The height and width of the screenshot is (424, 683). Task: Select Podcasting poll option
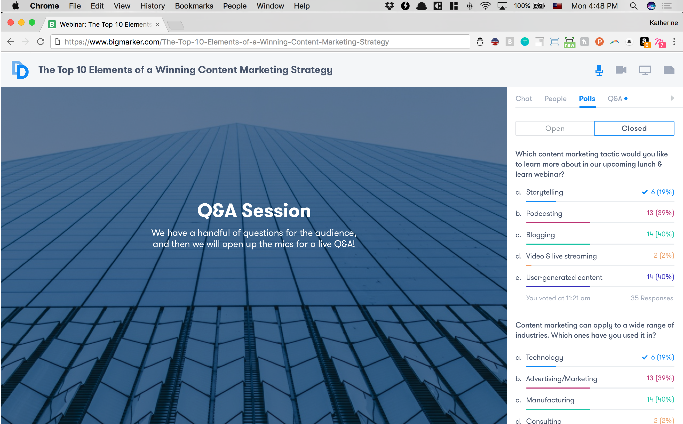[x=544, y=213]
